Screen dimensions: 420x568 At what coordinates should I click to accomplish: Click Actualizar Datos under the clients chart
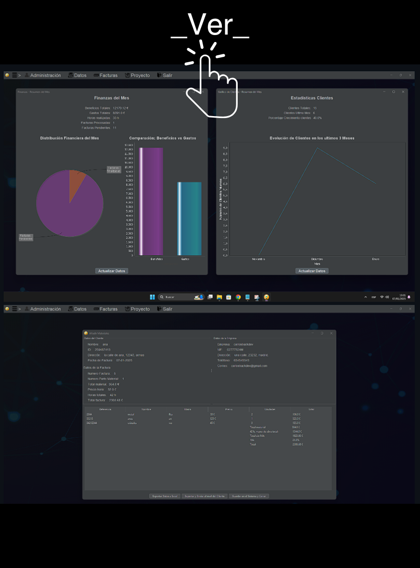[312, 271]
